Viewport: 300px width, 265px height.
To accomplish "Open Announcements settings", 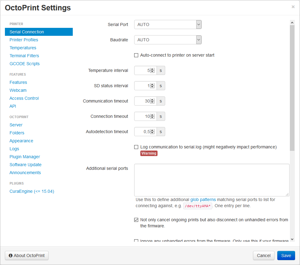I will [25, 173].
